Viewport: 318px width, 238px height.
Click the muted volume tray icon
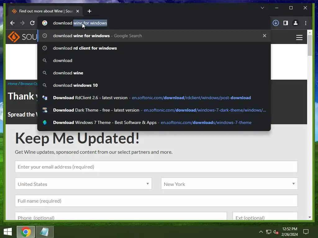click(276, 232)
